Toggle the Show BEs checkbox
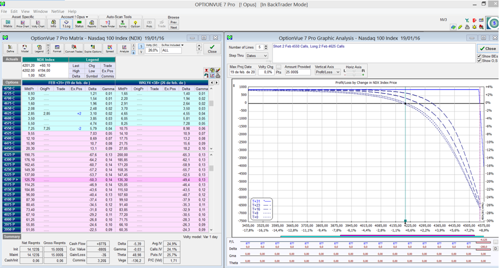Screen dimensions: 500x268 (x=479, y=56)
